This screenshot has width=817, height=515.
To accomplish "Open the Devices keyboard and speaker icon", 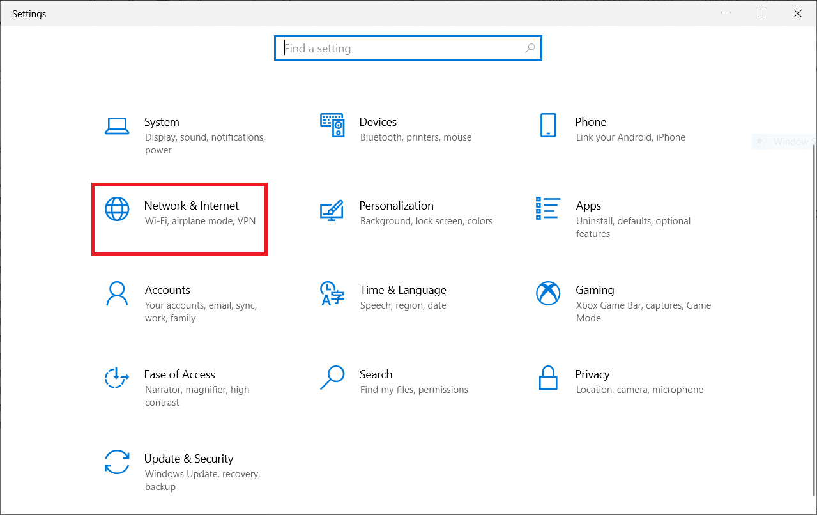I will [x=332, y=126].
